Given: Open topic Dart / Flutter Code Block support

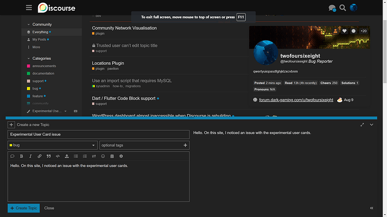Looking at the screenshot, I should pyautogui.click(x=123, y=98).
